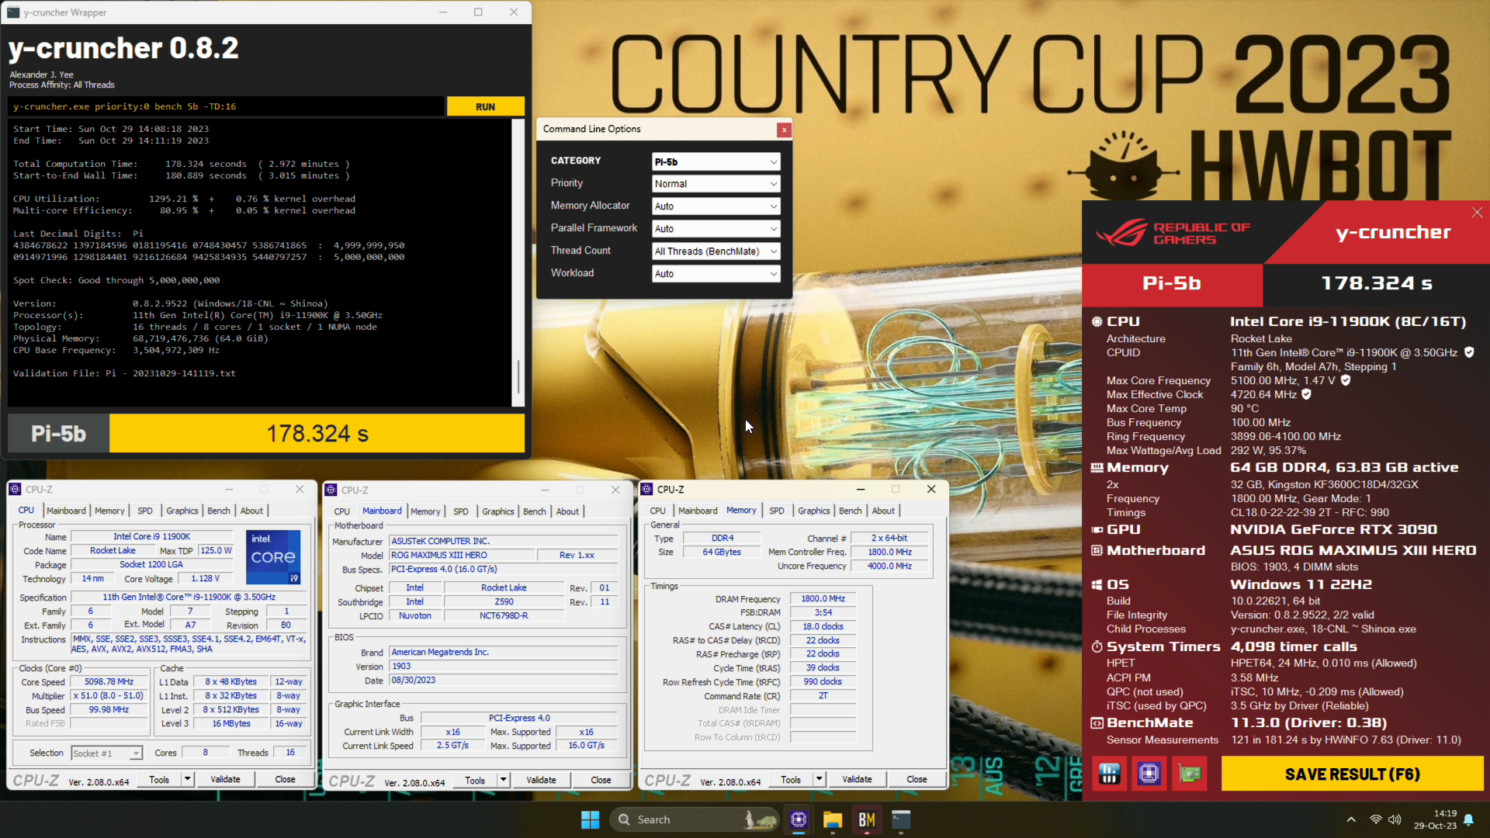The width and height of the screenshot is (1490, 838).
Task: Close the Command Line Options red x
Action: point(784,130)
